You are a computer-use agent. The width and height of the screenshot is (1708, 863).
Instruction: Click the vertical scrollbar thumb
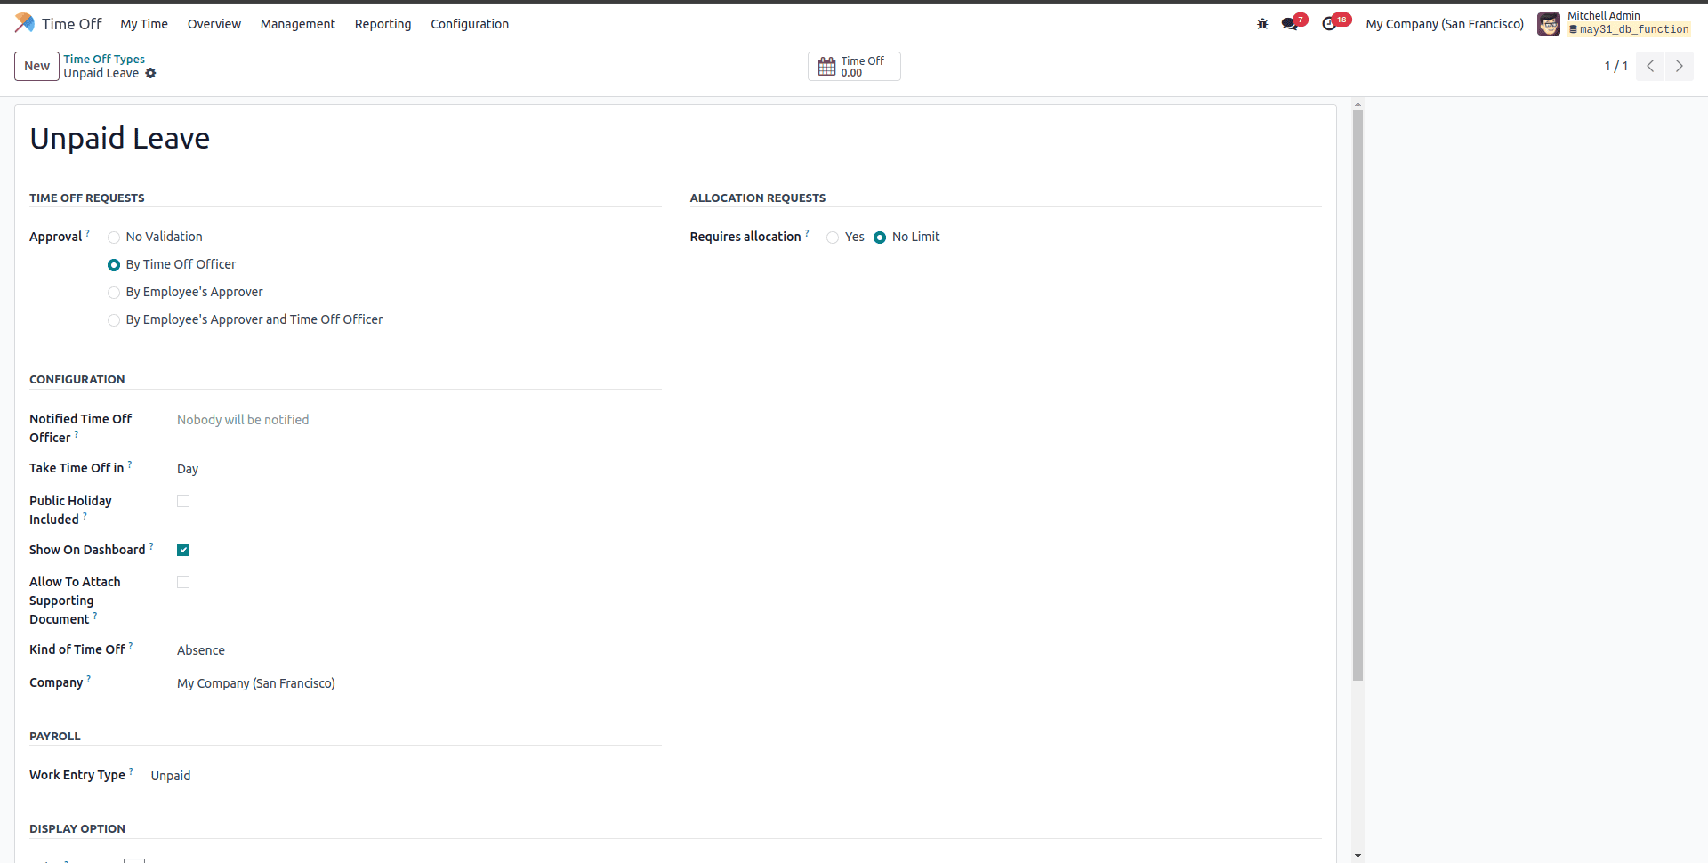point(1358,396)
